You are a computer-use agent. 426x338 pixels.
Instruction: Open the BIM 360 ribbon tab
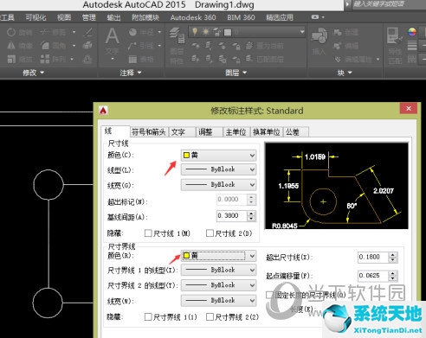241,17
